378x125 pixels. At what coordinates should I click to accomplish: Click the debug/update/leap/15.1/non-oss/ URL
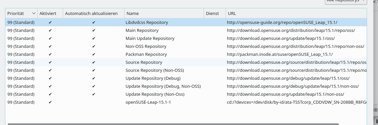[293, 86]
